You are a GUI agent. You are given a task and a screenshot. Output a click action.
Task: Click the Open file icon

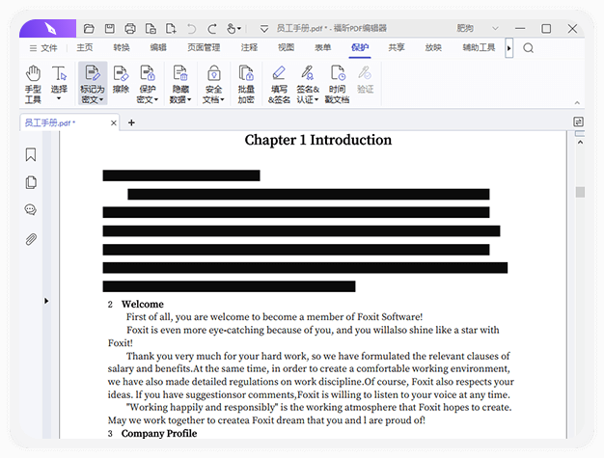click(x=89, y=29)
